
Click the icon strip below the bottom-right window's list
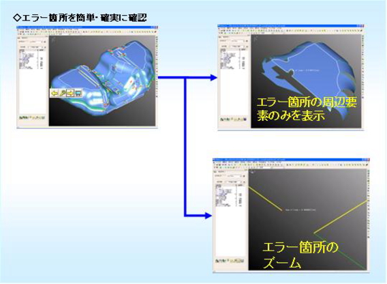[x=230, y=261]
